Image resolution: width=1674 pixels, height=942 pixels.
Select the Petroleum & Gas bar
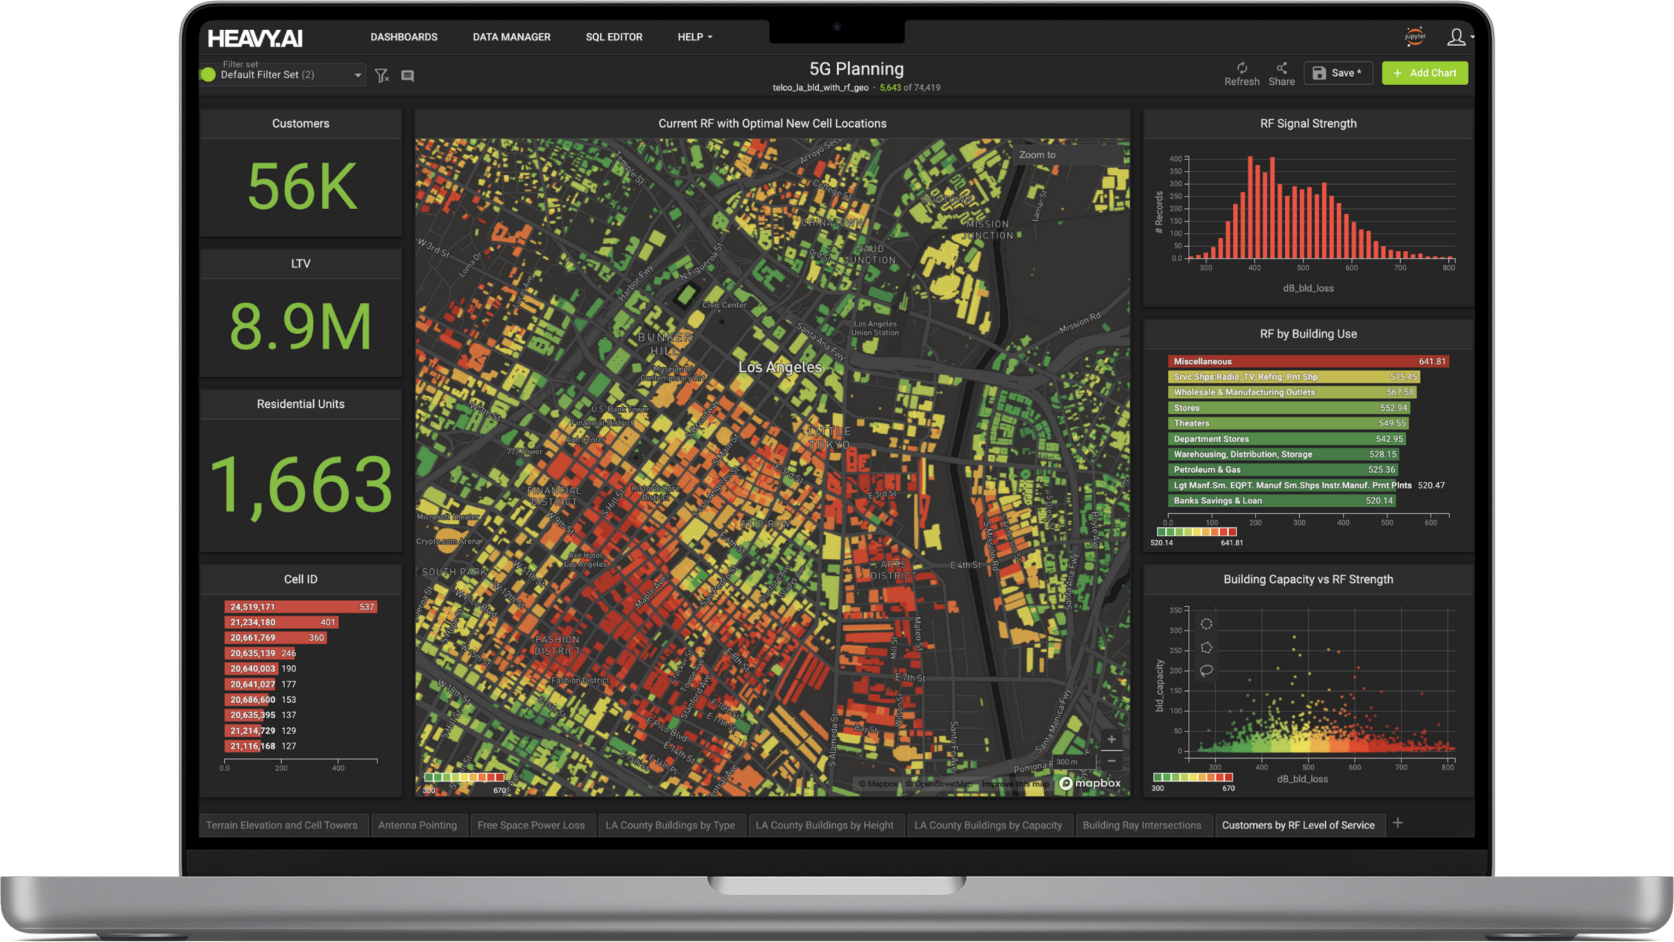pyautogui.click(x=1283, y=470)
